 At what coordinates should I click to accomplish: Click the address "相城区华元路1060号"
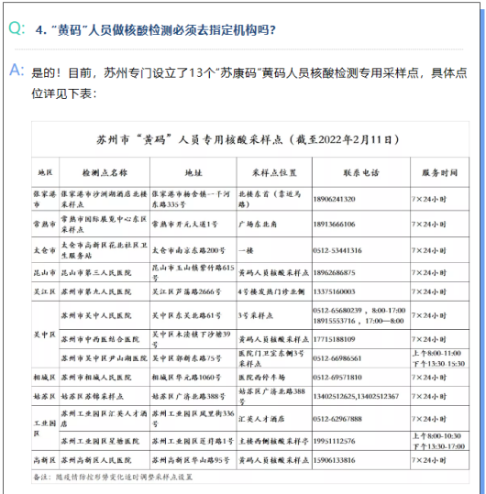coord(186,377)
